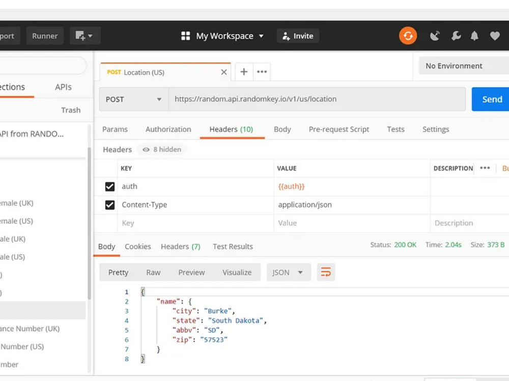Viewport: 509px width, 381px height.
Task: Click the application/json value cell
Action: 352,205
